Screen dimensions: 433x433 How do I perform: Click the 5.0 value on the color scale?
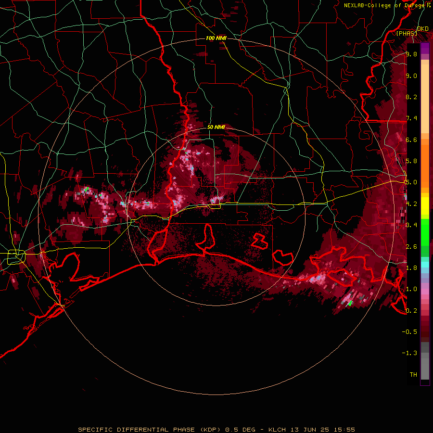(411, 182)
